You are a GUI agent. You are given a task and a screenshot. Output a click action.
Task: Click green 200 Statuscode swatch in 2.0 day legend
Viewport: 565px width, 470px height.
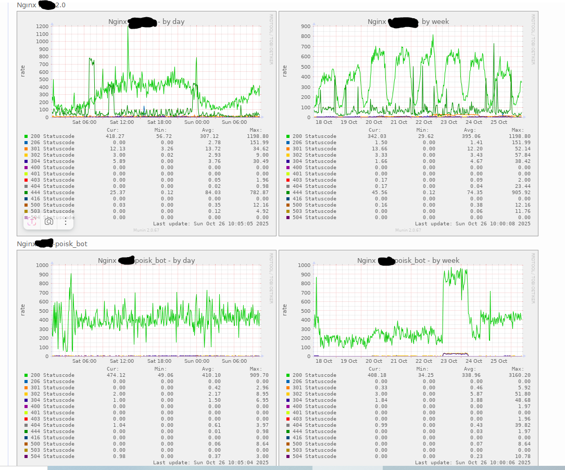(26, 136)
